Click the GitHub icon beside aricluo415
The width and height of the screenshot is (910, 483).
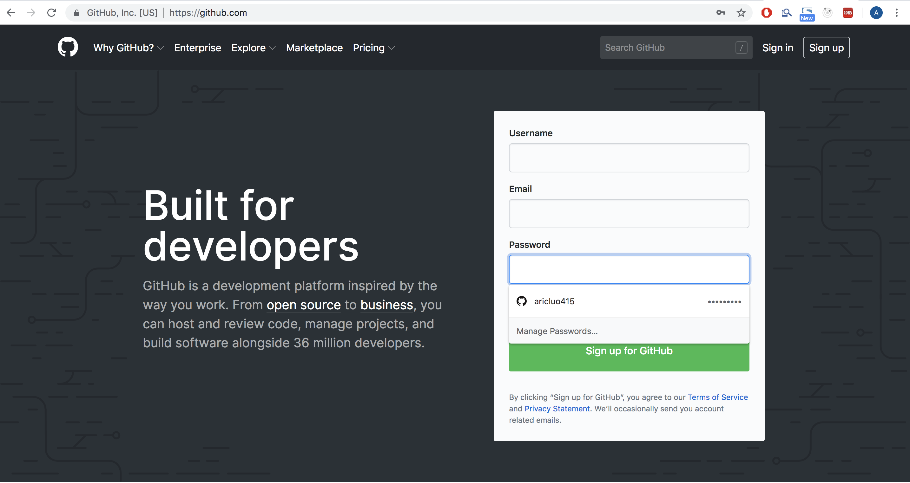tap(521, 301)
